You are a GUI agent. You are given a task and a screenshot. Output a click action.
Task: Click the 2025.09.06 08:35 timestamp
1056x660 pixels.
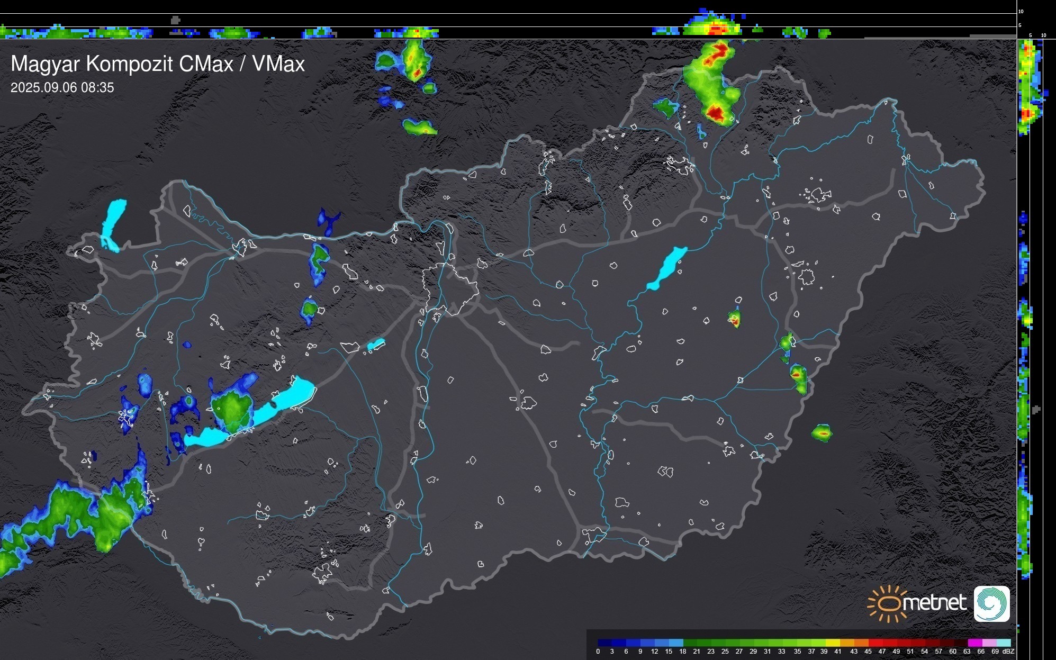(62, 88)
